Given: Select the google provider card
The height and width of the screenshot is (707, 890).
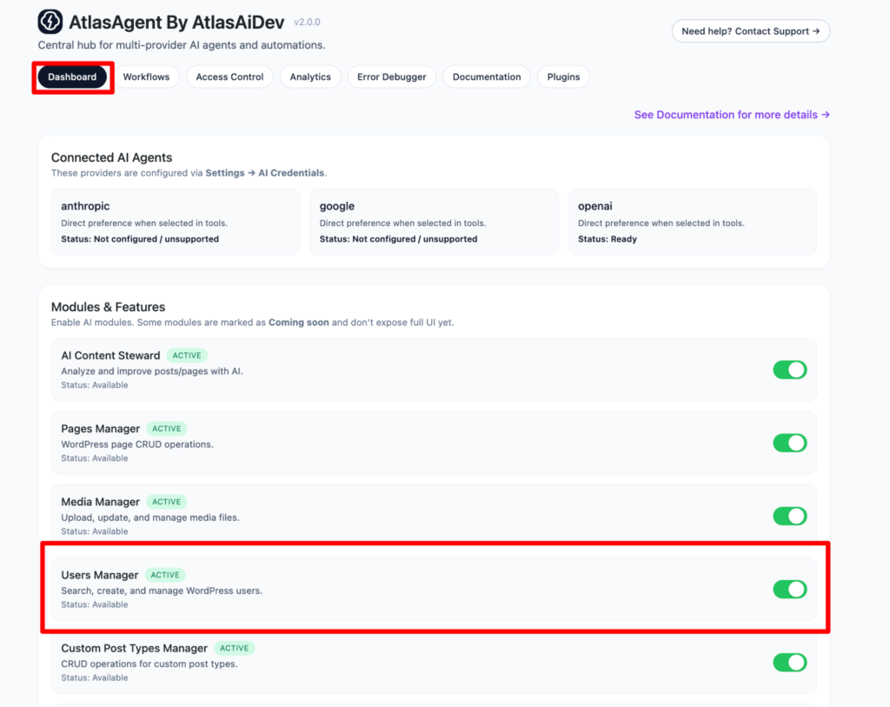Looking at the screenshot, I should (434, 222).
